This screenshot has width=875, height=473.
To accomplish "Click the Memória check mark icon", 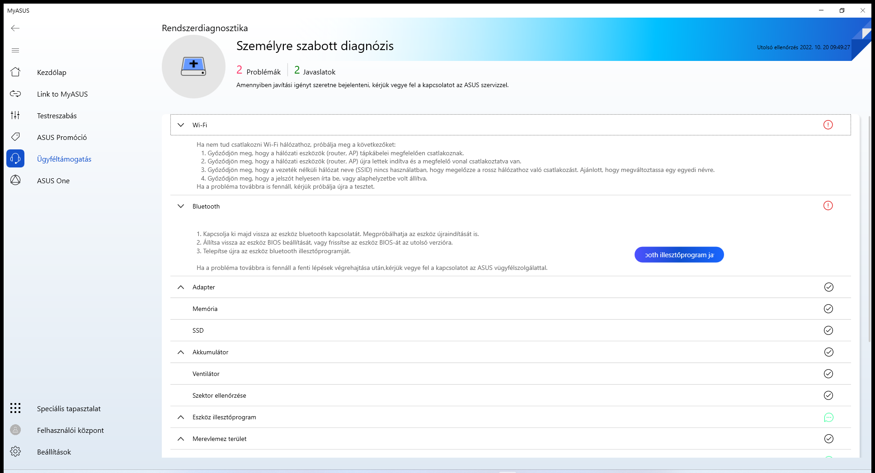I will (828, 309).
